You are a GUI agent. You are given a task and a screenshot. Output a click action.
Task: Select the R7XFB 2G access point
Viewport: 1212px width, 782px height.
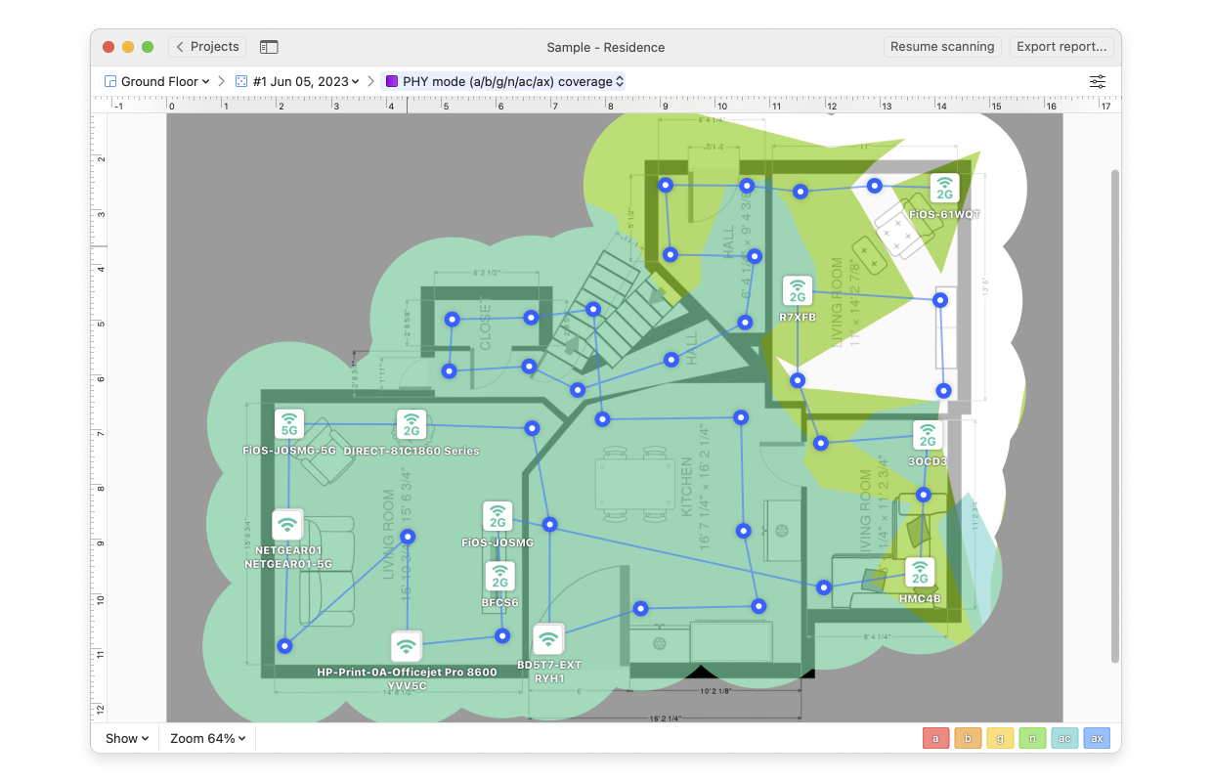click(798, 291)
